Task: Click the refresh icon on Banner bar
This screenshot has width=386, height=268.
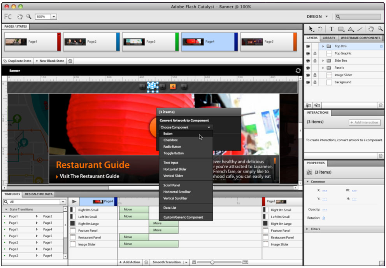Action: pos(298,71)
